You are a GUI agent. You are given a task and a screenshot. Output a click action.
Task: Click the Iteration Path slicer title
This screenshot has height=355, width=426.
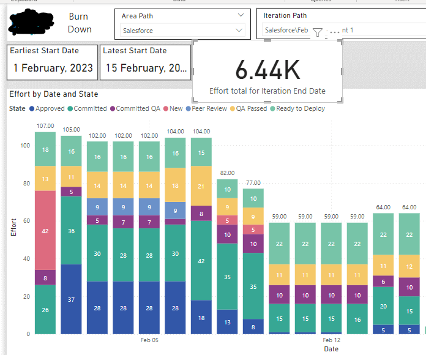point(285,15)
